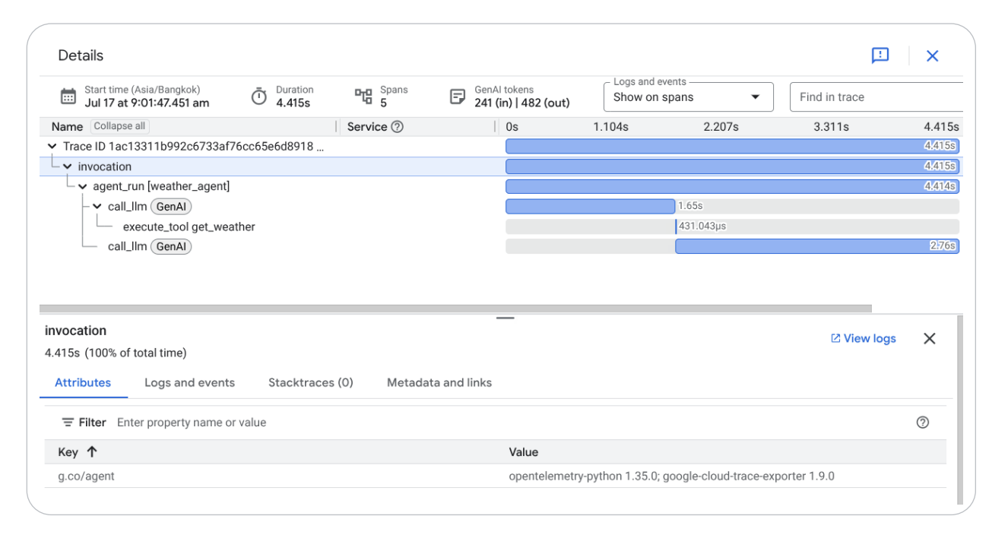Select the 2.76s call_llm span bar
1008x535 pixels.
[x=817, y=246]
